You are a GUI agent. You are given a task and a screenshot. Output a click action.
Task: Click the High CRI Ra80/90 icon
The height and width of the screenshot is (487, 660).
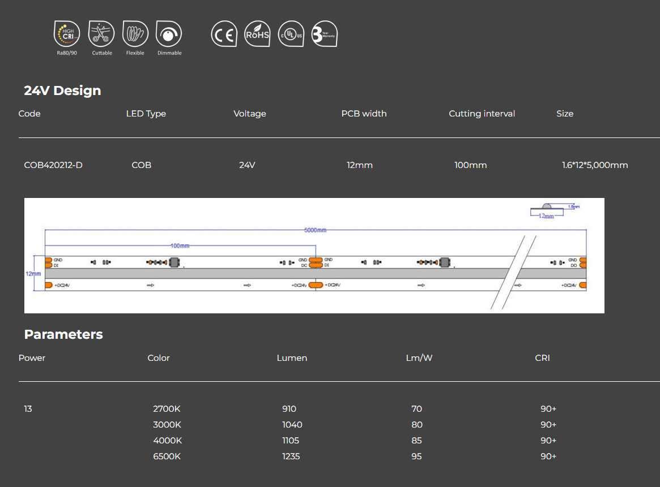pos(67,35)
